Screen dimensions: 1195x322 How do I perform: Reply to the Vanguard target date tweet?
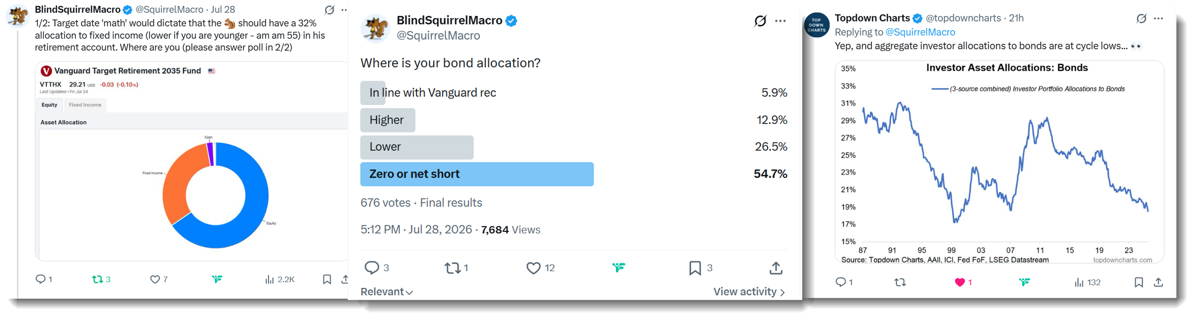tap(41, 279)
